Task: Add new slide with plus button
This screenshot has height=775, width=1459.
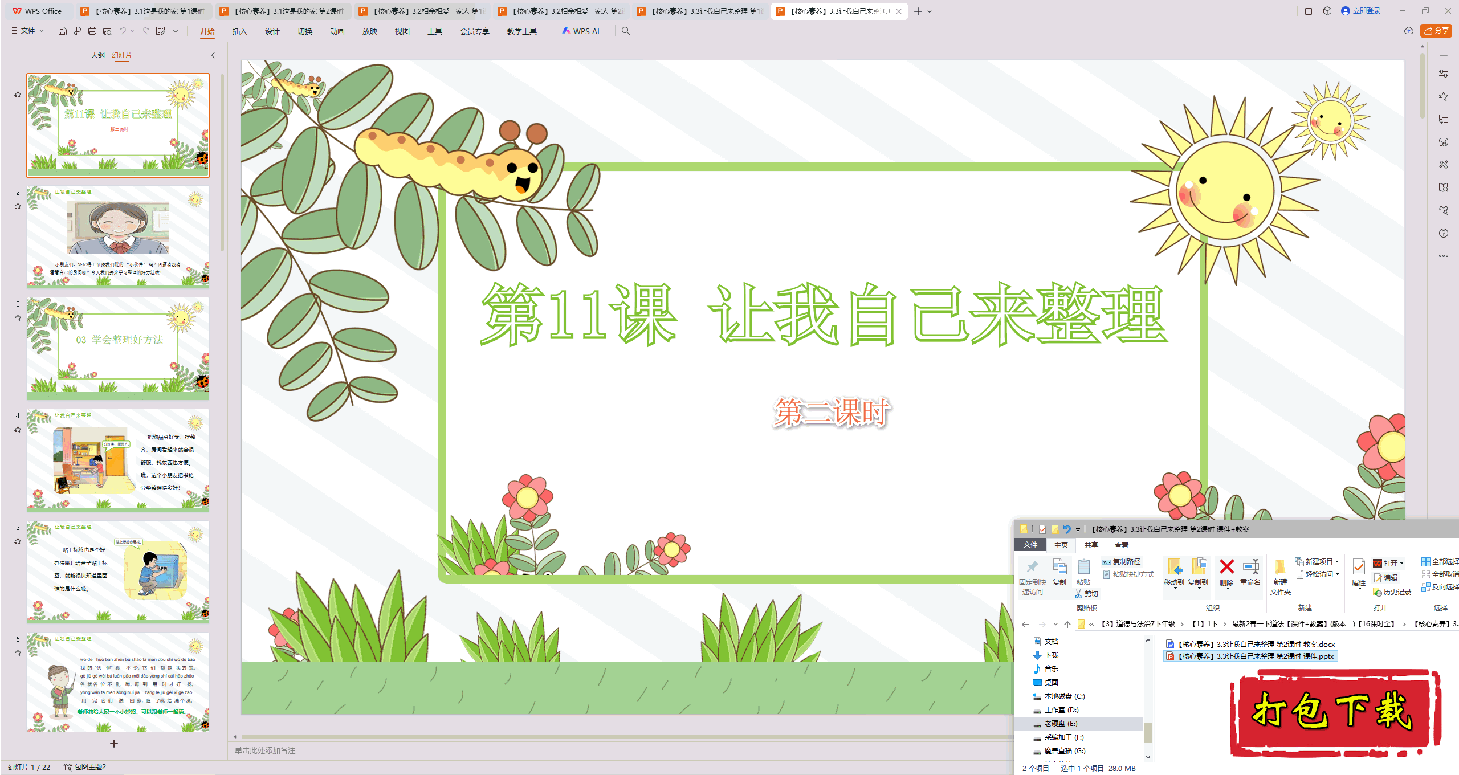Action: click(114, 744)
